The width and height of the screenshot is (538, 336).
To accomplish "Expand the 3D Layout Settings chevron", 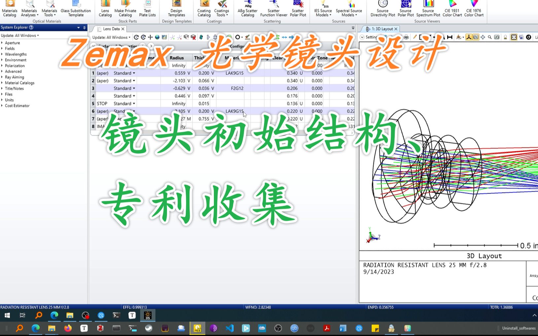I will [x=362, y=37].
